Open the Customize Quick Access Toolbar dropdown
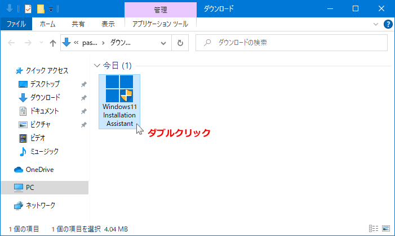The height and width of the screenshot is (236, 395). point(51,9)
